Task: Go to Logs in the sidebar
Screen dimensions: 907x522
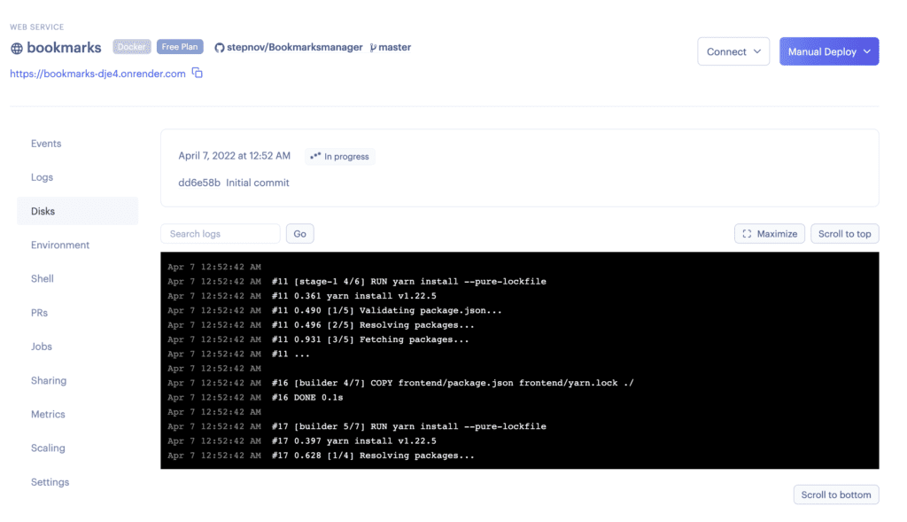Action: pos(43,177)
